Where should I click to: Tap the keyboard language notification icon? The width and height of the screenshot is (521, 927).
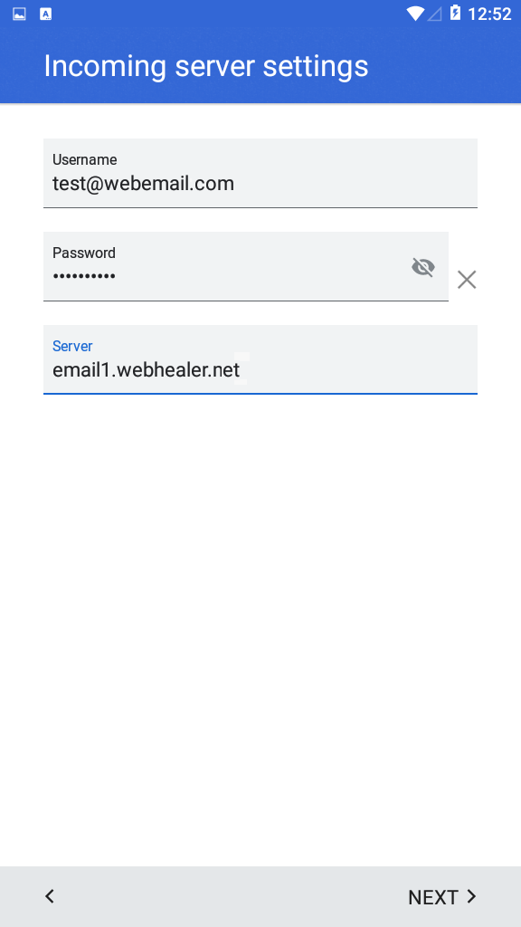pyautogui.click(x=45, y=14)
